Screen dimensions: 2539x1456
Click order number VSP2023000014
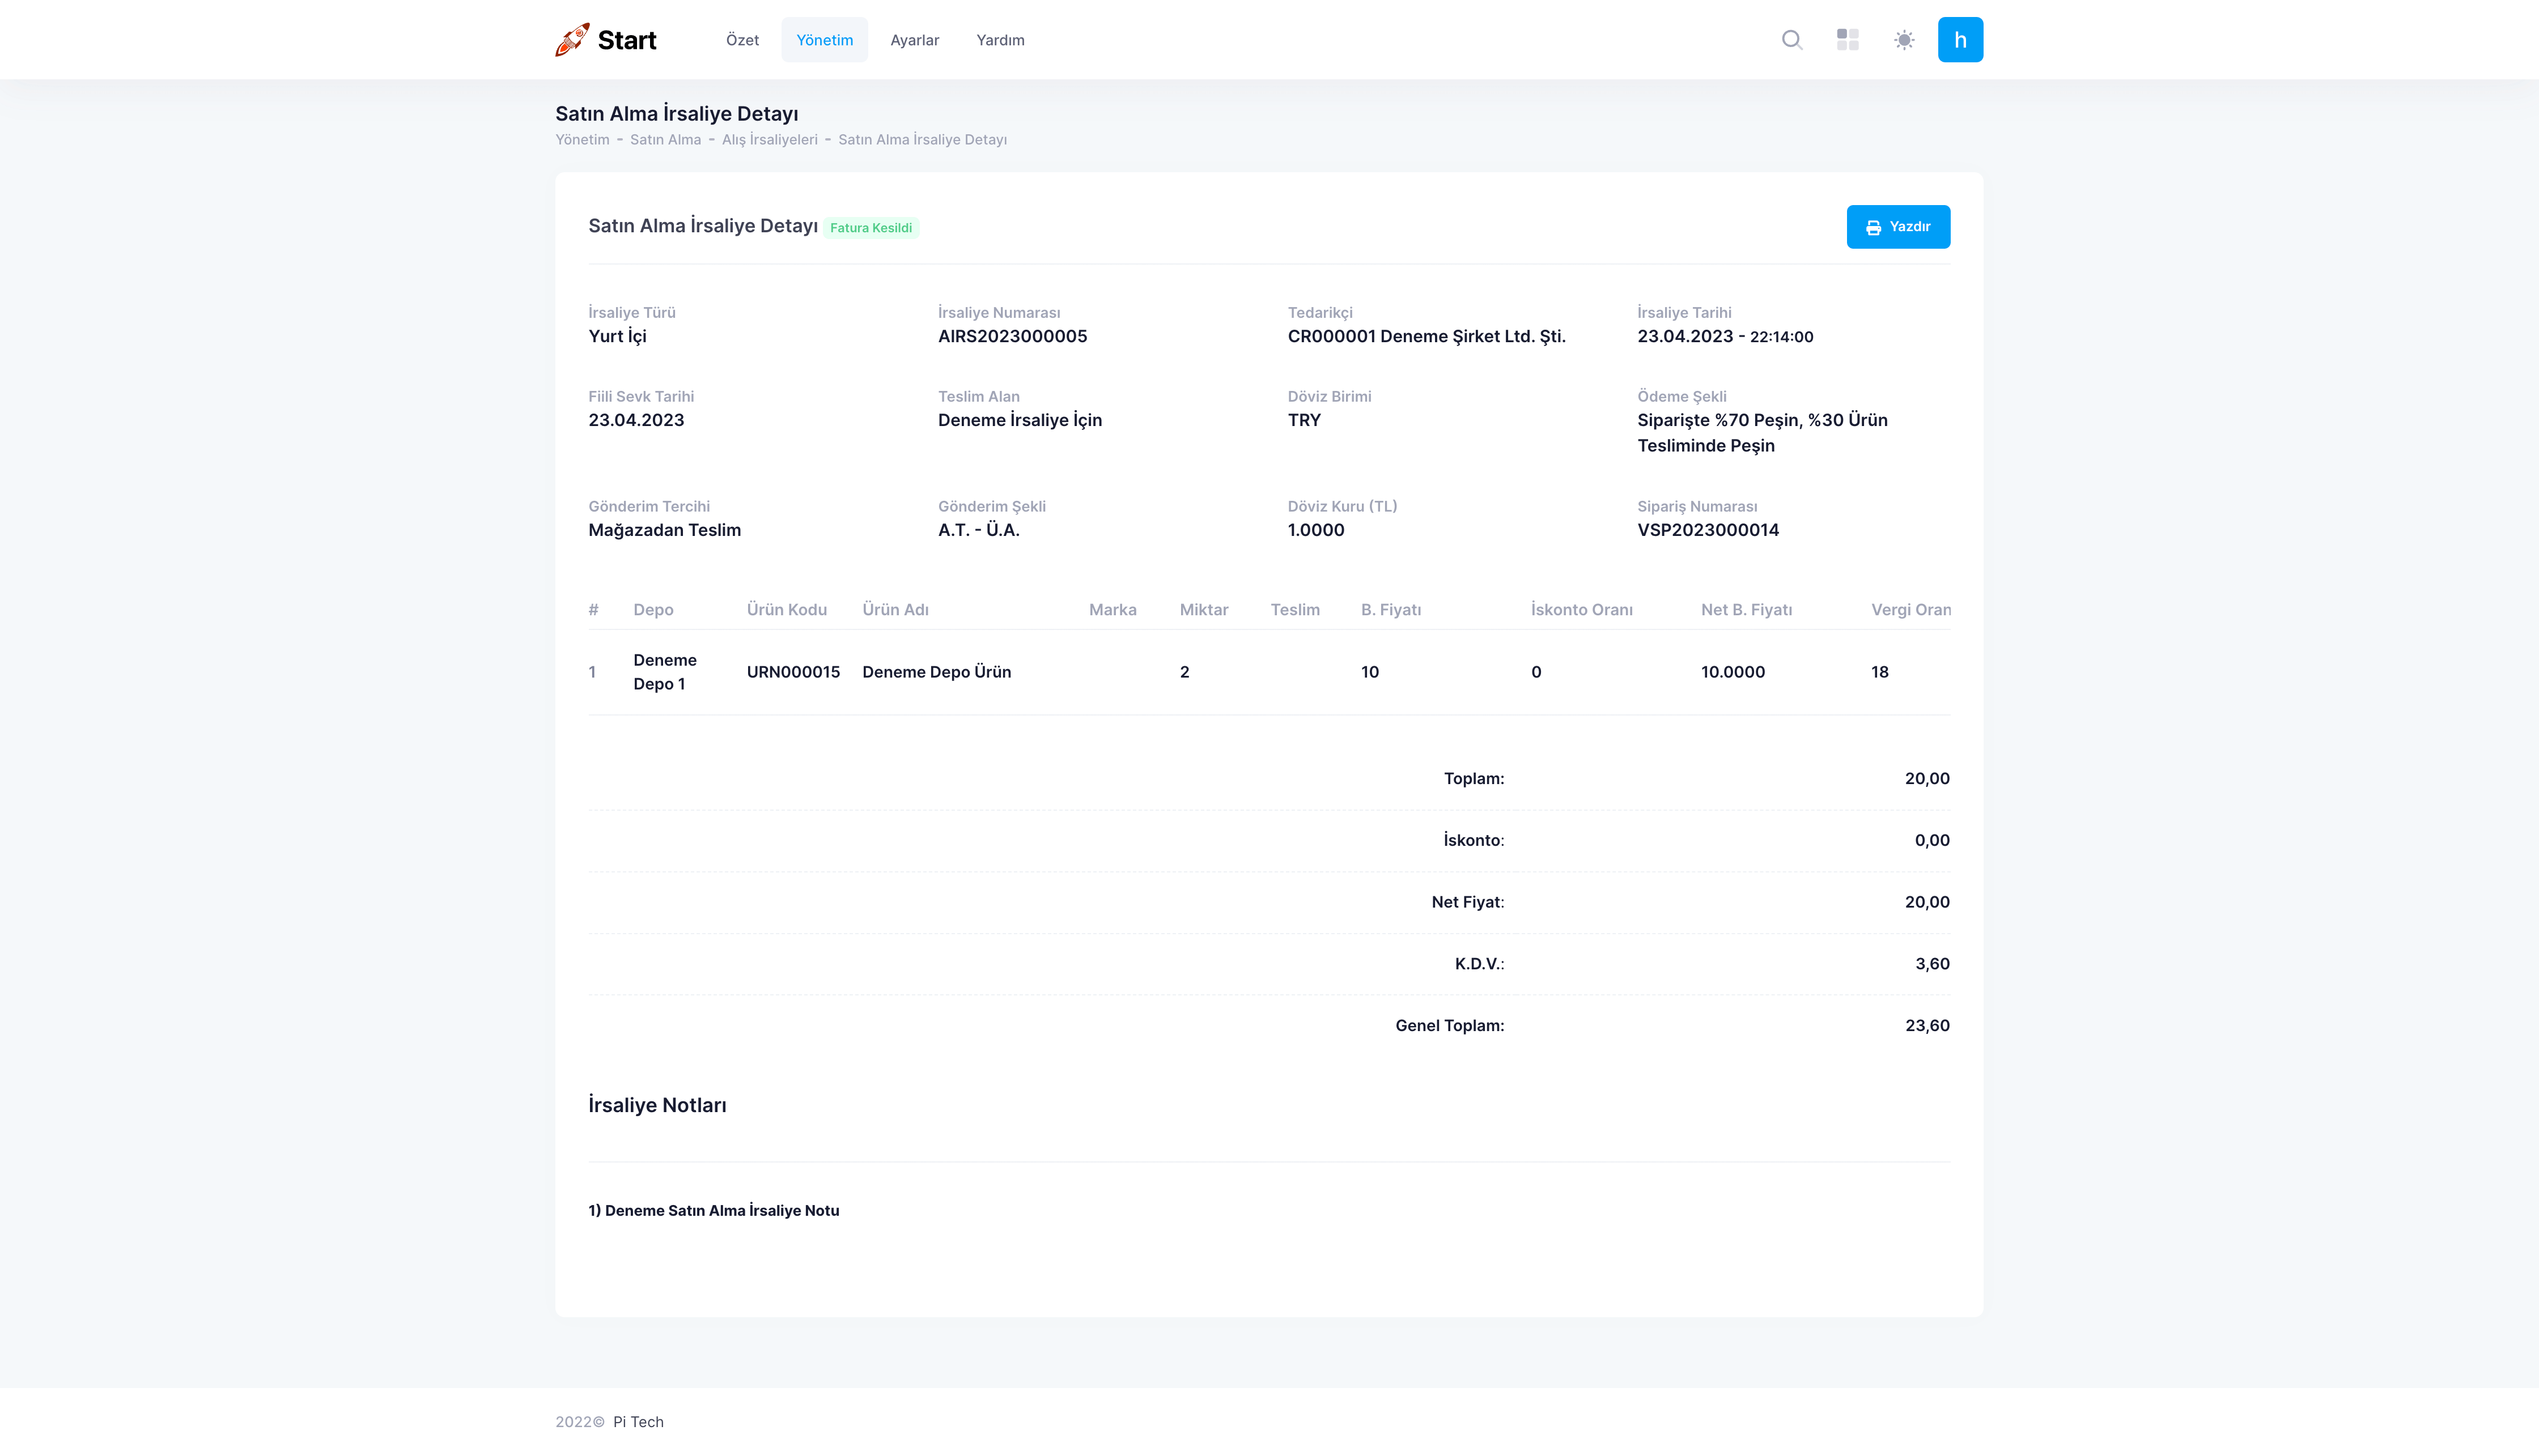1708,530
